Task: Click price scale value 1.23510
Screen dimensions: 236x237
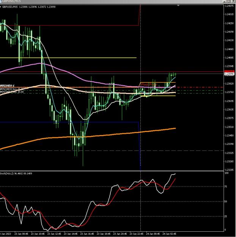Action: (x=229, y=127)
